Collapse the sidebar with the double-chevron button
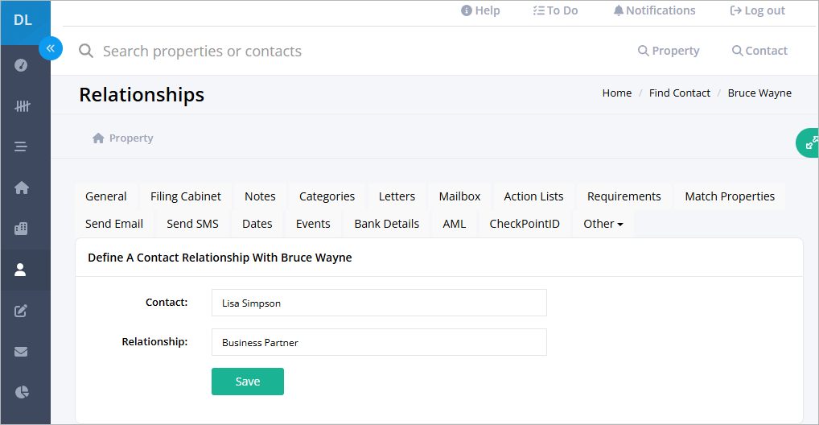Viewport: 819px width, 425px height. 51,48
